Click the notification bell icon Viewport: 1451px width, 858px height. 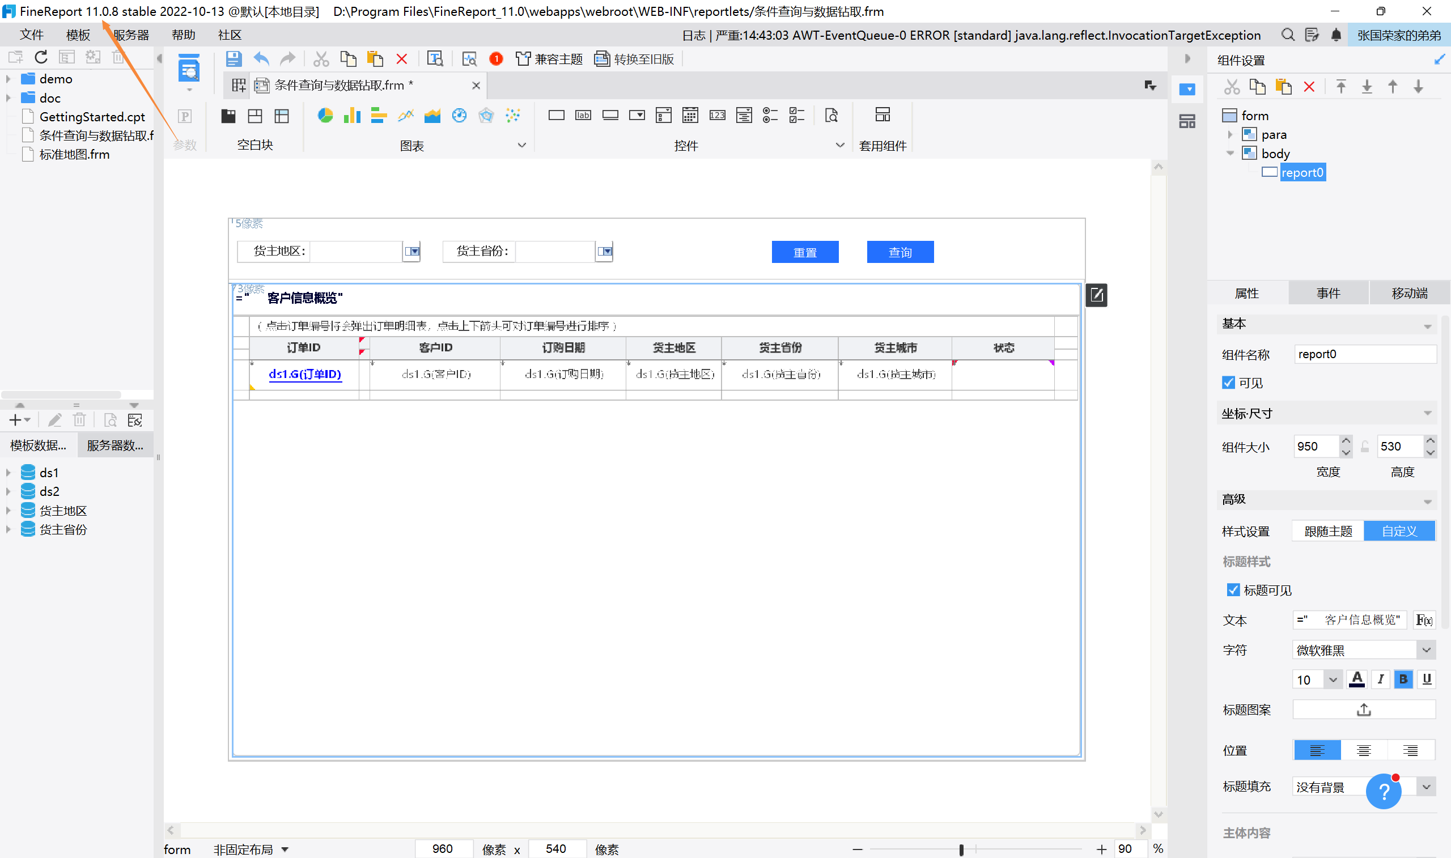point(1335,35)
